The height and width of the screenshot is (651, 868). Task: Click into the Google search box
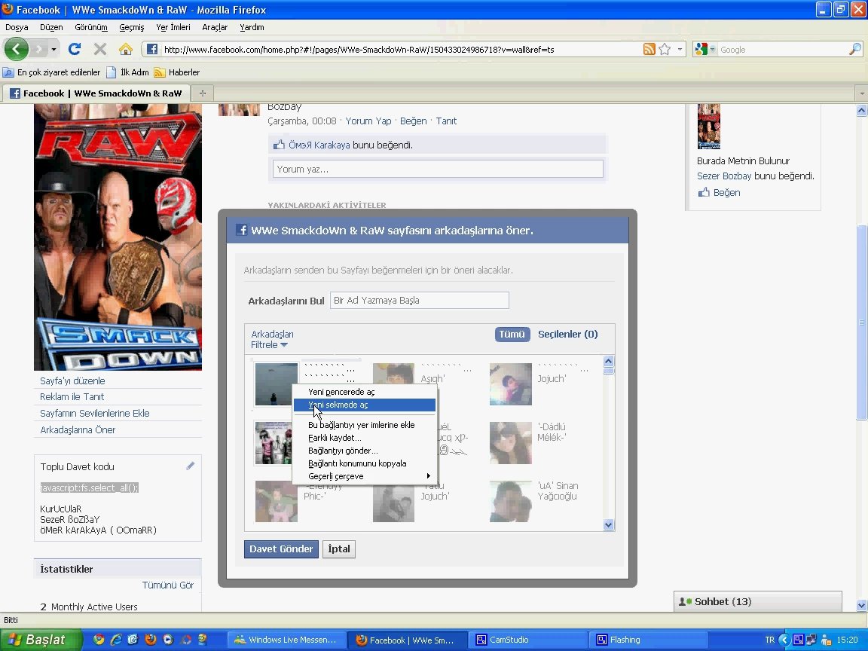[x=783, y=49]
